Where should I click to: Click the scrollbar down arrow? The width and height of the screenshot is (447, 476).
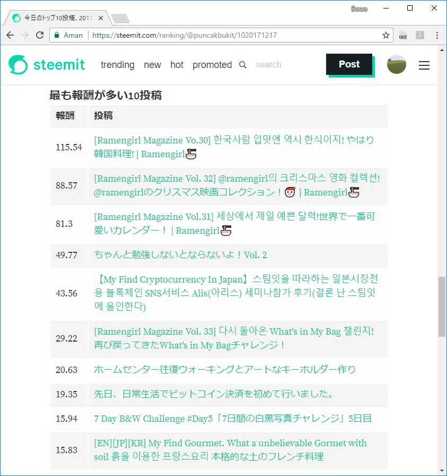click(442, 471)
